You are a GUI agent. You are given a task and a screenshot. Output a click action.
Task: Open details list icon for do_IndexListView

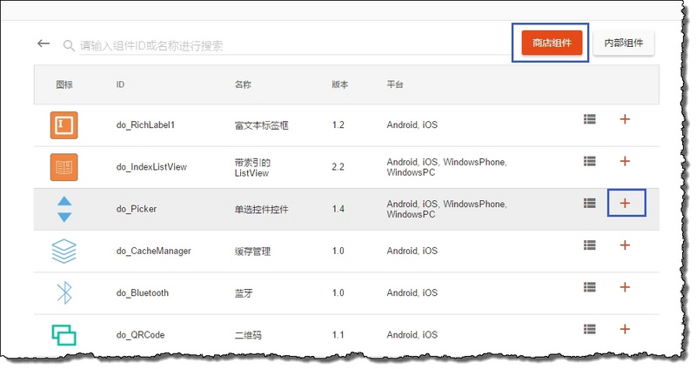[590, 161]
